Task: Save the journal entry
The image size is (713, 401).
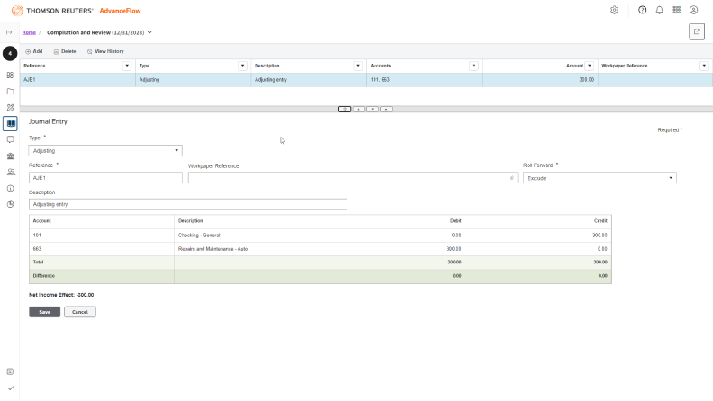Action: [44, 312]
